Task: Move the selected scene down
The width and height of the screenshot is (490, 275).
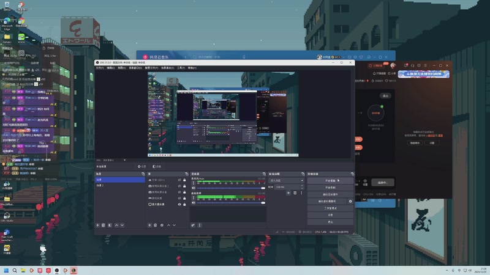Action: pos(122,225)
